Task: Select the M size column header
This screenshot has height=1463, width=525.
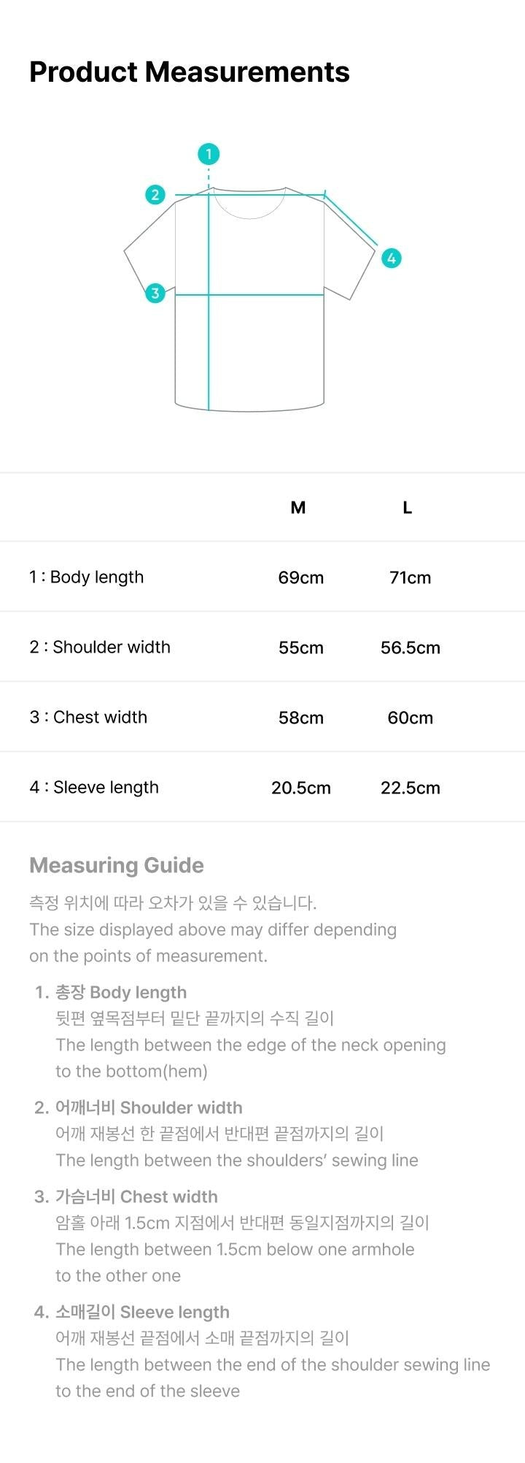Action: point(298,508)
